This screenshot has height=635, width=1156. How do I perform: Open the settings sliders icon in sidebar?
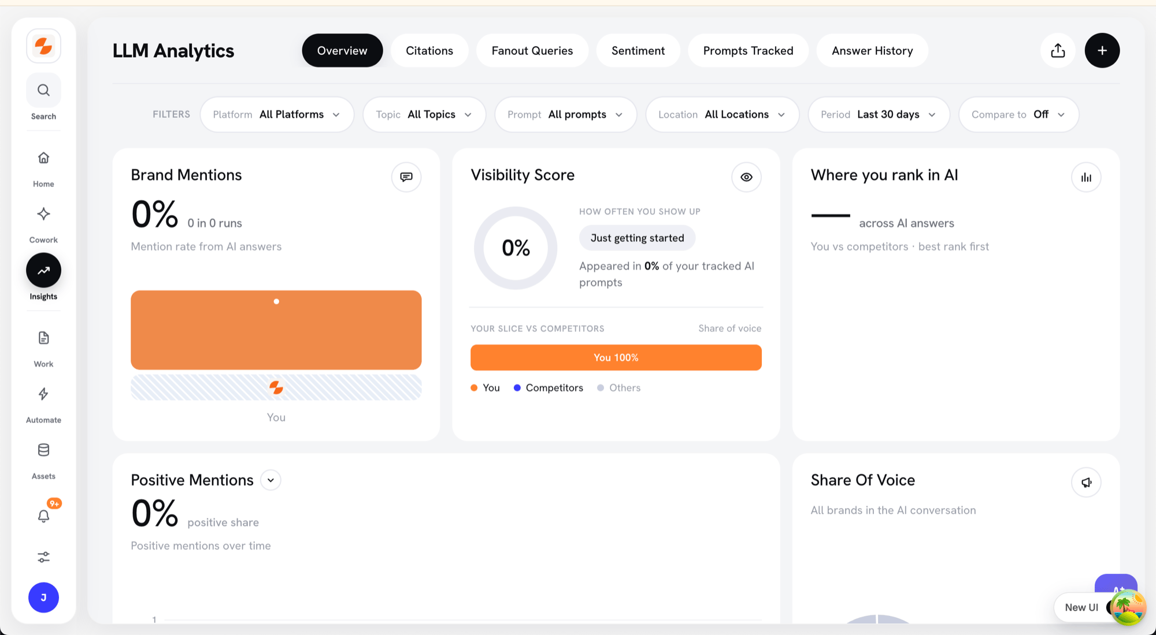coord(43,557)
